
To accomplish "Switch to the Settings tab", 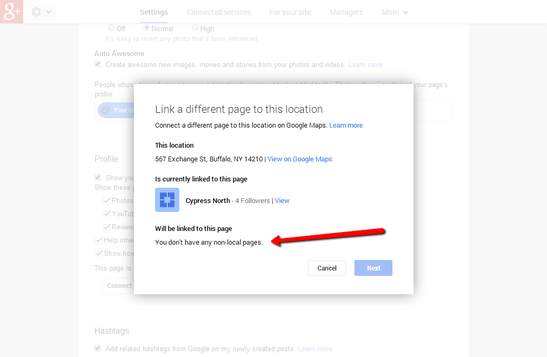I will (x=153, y=12).
